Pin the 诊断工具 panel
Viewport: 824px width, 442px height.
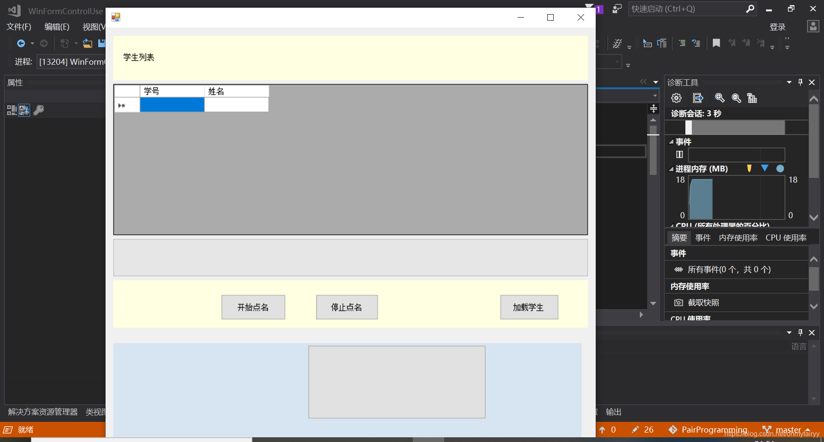click(800, 82)
